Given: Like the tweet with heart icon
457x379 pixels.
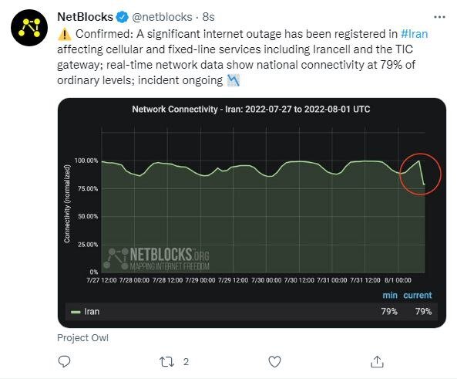Looking at the screenshot, I should pos(274,362).
